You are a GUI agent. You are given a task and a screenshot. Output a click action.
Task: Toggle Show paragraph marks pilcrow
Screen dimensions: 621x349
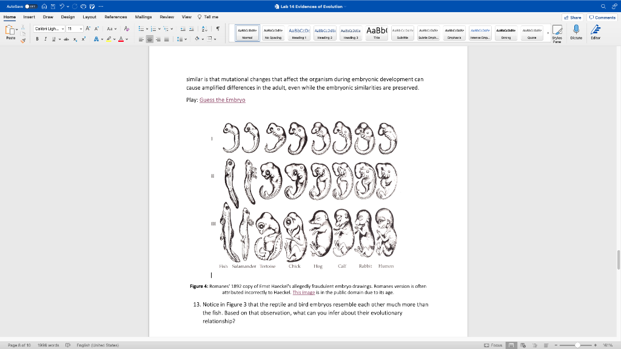[x=218, y=28]
